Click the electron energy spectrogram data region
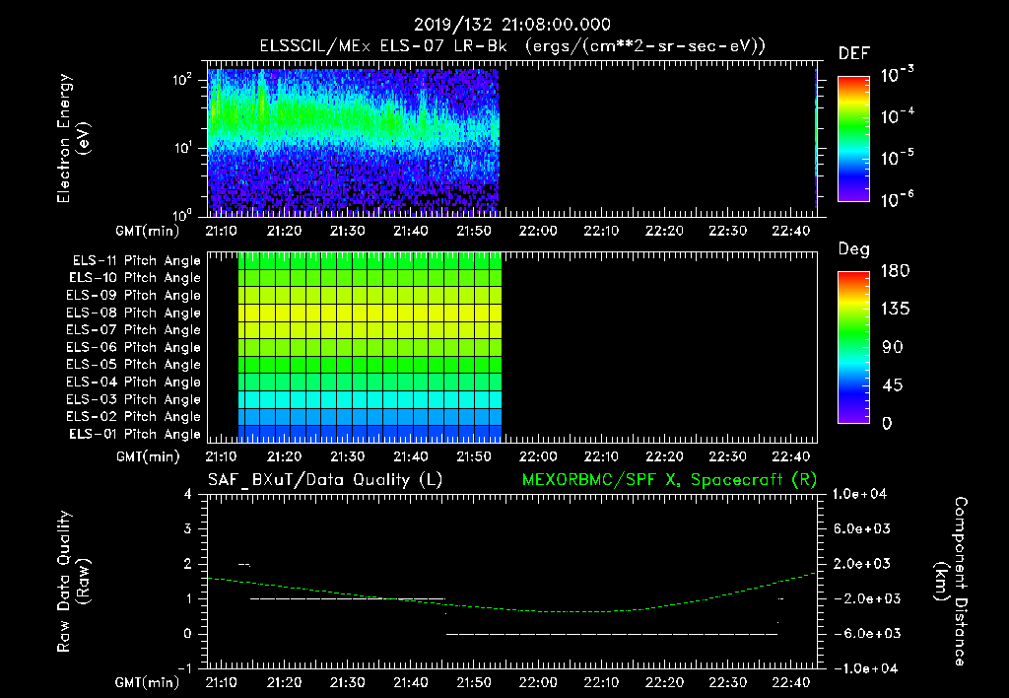The height and width of the screenshot is (698, 1009). click(353, 143)
